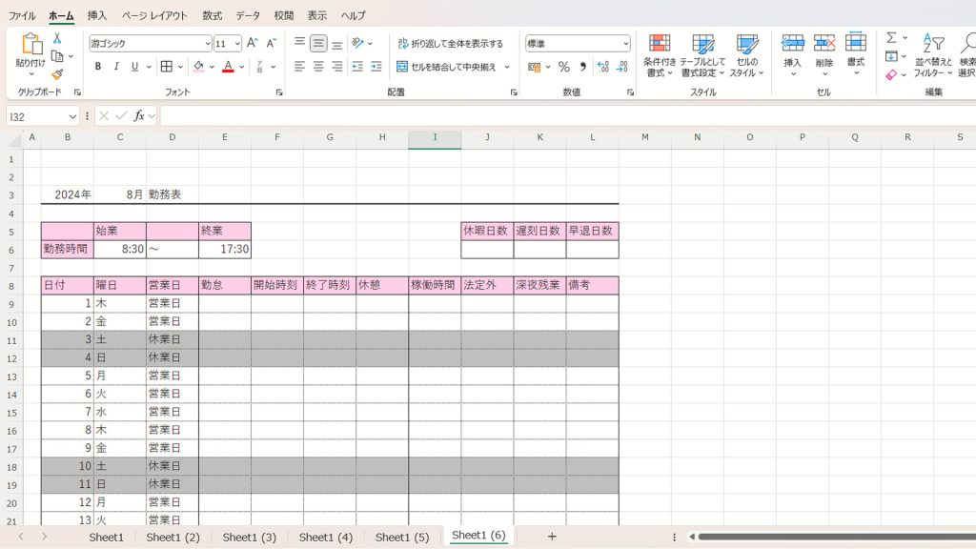The image size is (976, 549).
Task: Open the 游ゴシック font name dropdown
Action: point(207,44)
